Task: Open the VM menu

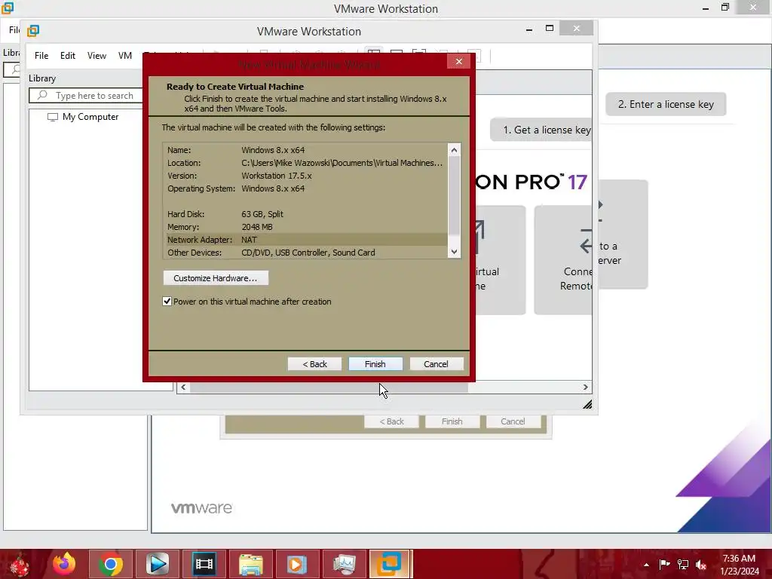Action: [x=125, y=56]
